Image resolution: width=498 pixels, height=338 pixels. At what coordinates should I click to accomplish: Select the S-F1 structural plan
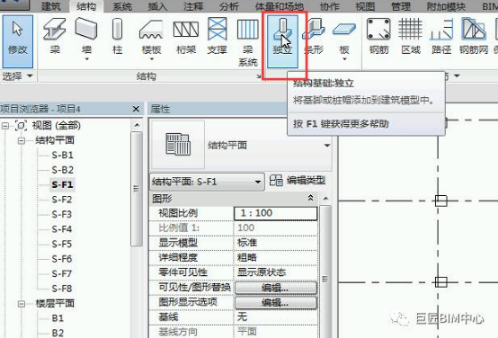click(62, 184)
